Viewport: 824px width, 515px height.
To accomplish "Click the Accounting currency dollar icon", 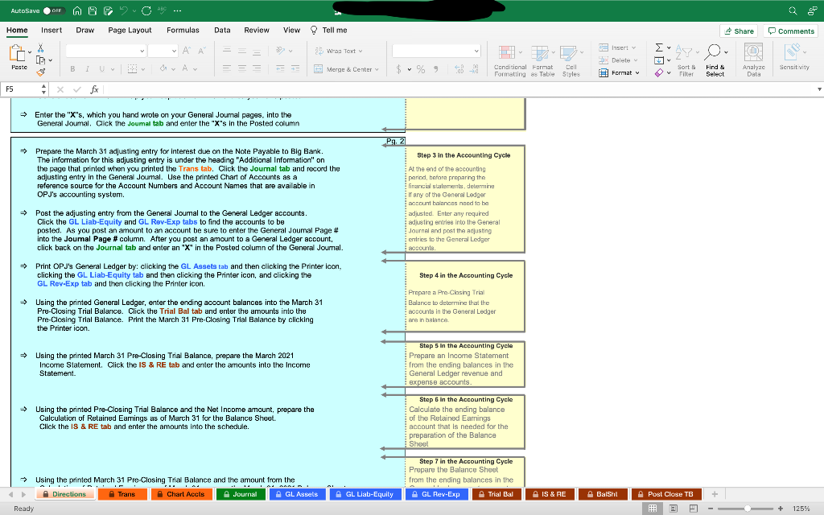I will tap(399, 69).
